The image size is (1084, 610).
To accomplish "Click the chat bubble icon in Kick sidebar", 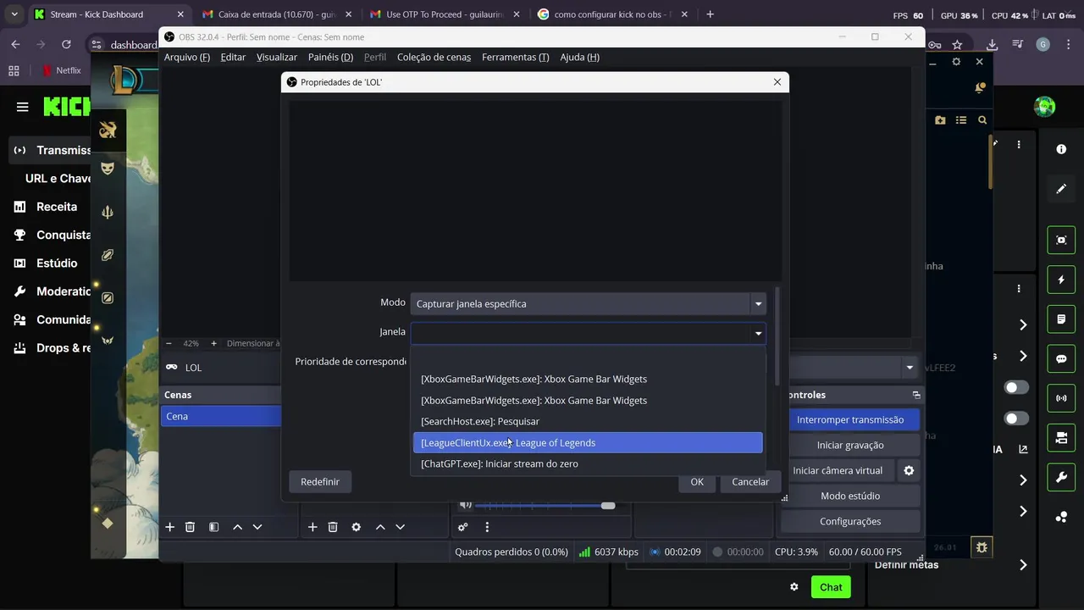I will pyautogui.click(x=1061, y=359).
